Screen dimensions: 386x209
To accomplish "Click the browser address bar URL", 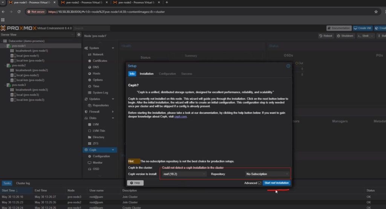I will tap(106, 12).
